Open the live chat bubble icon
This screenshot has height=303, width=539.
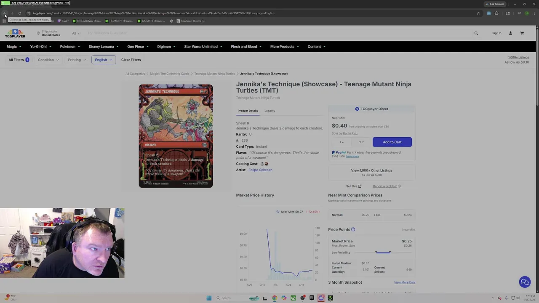click(525, 282)
